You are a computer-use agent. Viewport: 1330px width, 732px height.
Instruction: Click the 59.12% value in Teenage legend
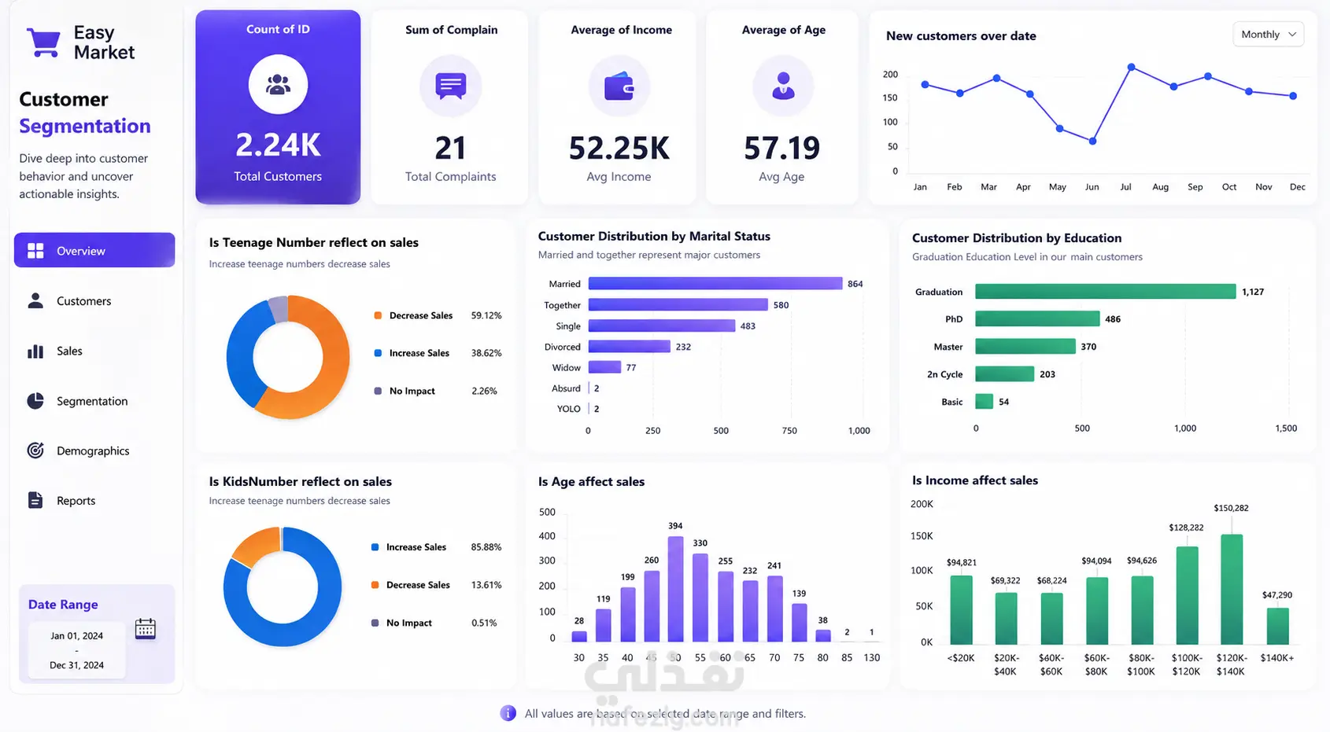pyautogui.click(x=486, y=315)
